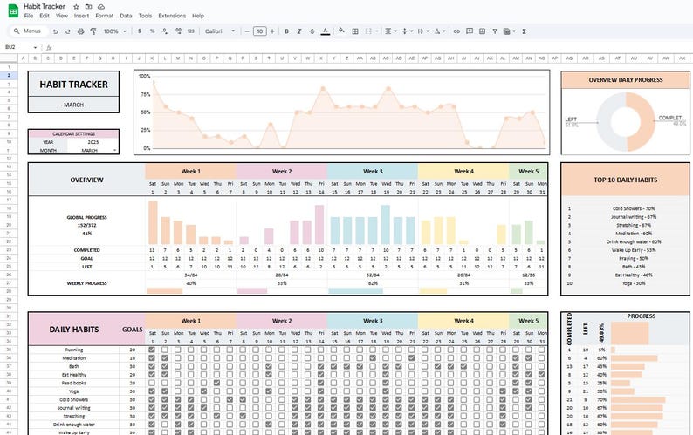Select the HABIT TRACKER heading cell

74,85
